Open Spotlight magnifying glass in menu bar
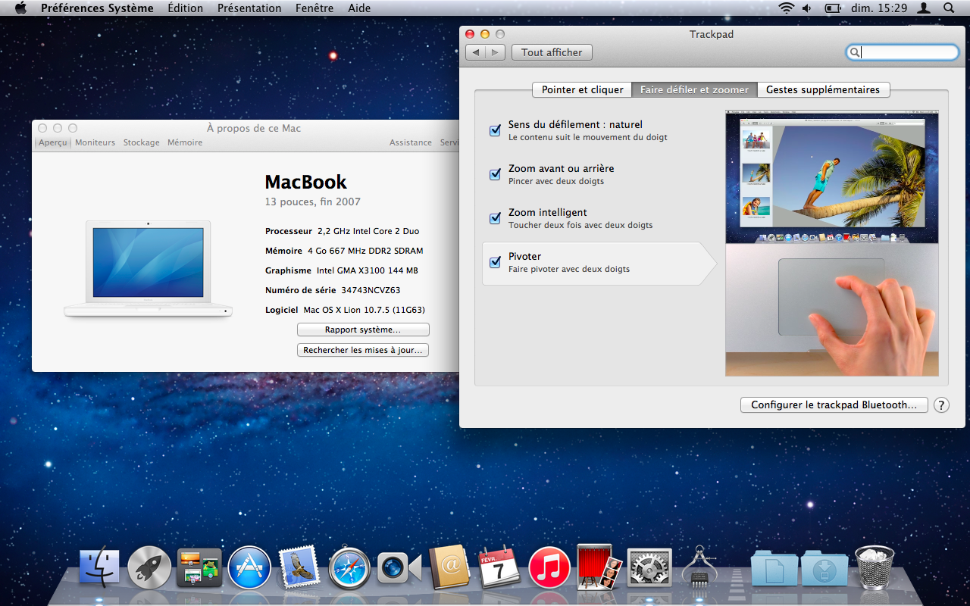970x606 pixels. 949,8
